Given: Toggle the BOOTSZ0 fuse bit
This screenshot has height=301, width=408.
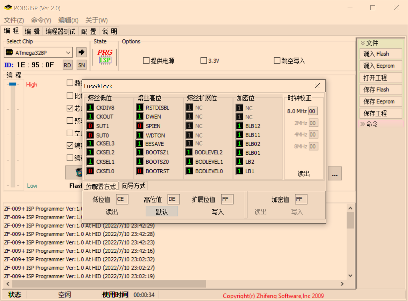Looking at the screenshot, I should click(140, 162).
